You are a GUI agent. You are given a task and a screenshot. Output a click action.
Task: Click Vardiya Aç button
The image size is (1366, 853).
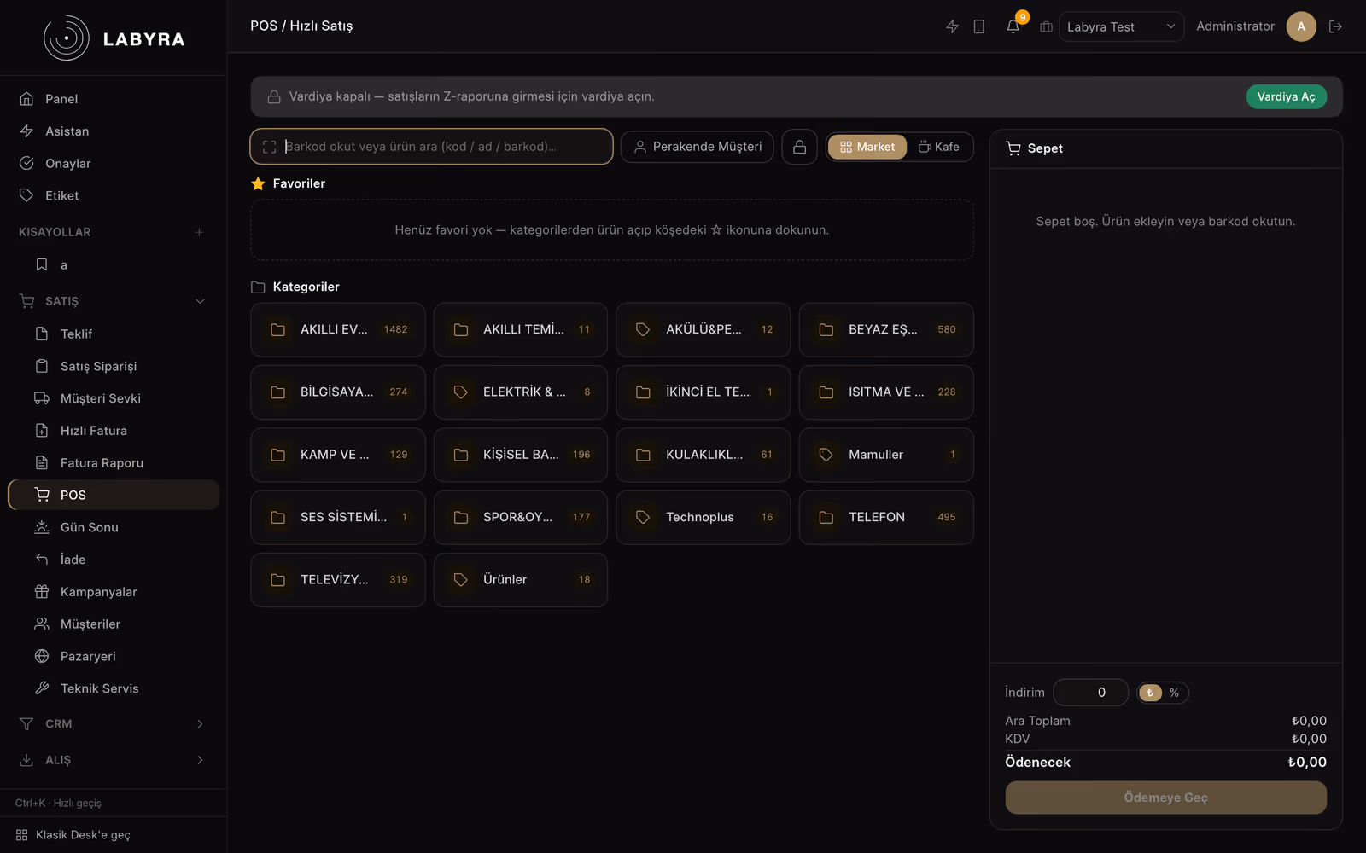click(1286, 96)
